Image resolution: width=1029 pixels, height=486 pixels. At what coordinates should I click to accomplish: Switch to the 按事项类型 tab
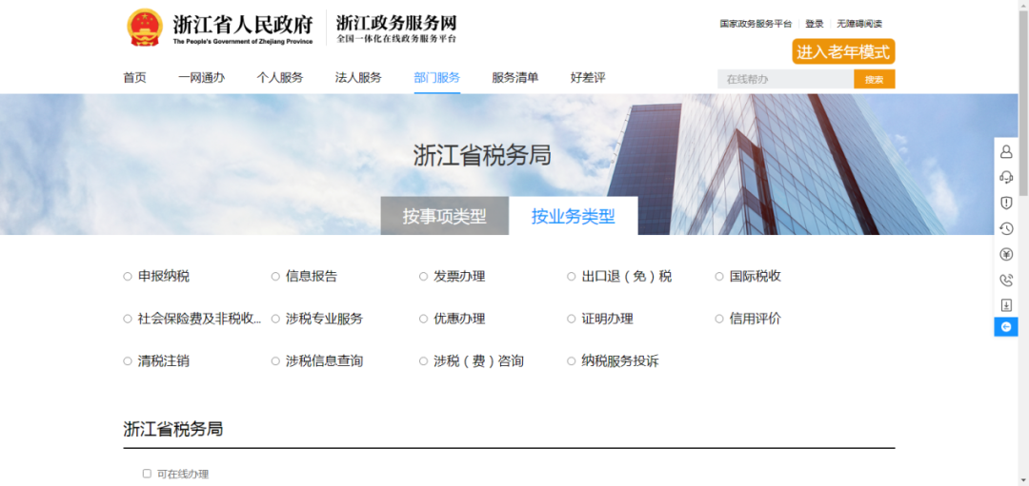444,216
